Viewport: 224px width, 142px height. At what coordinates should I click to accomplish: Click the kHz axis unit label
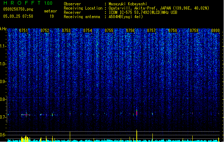[x=3, y=29]
